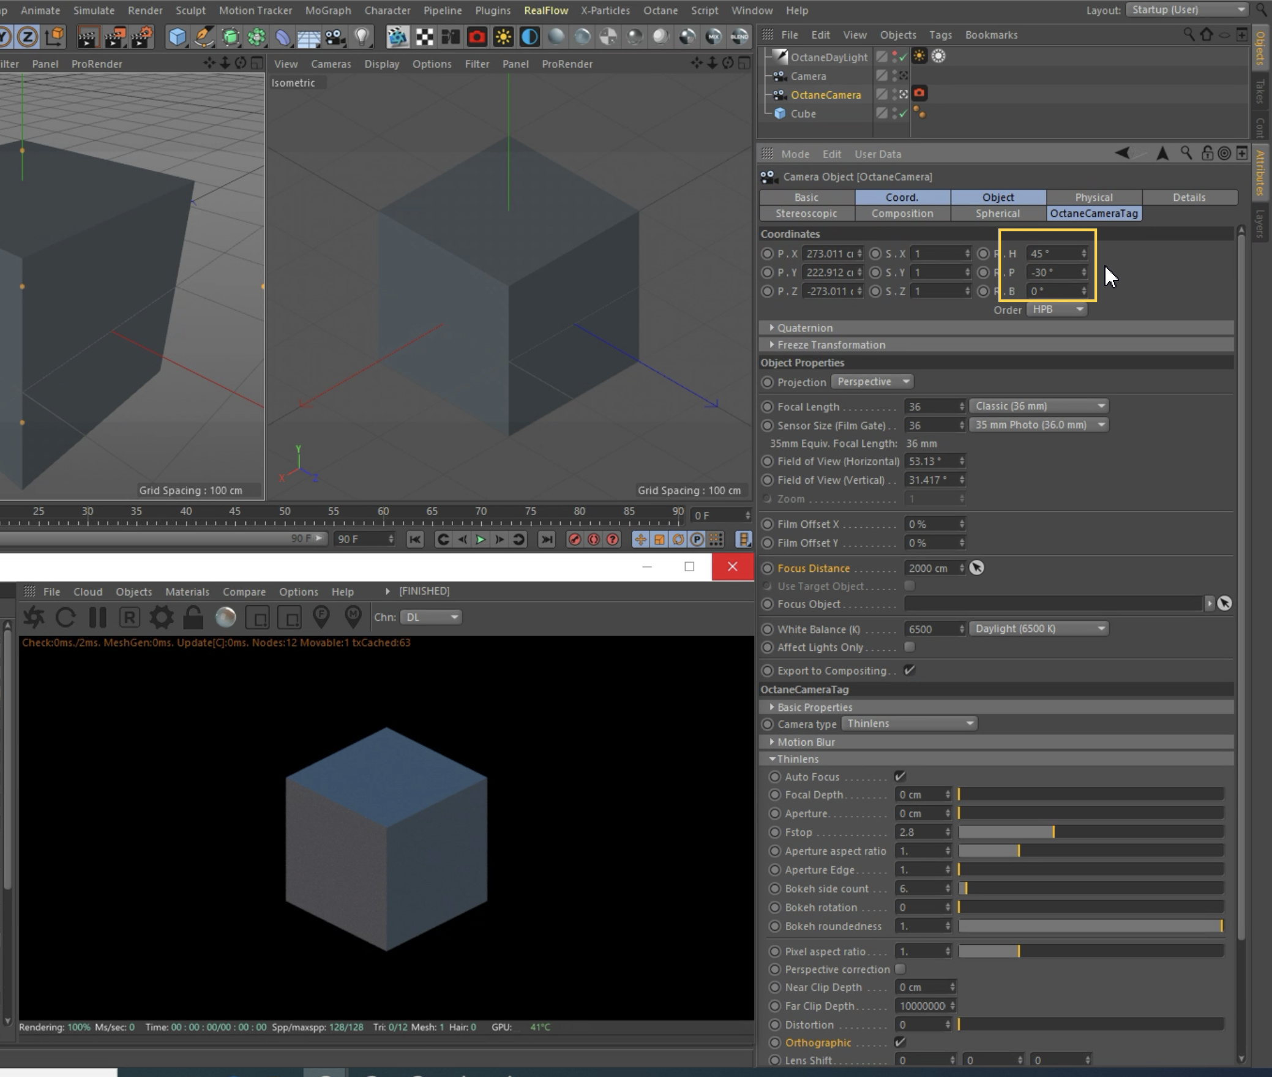Click the lock resolution padlock icon

pos(193,617)
